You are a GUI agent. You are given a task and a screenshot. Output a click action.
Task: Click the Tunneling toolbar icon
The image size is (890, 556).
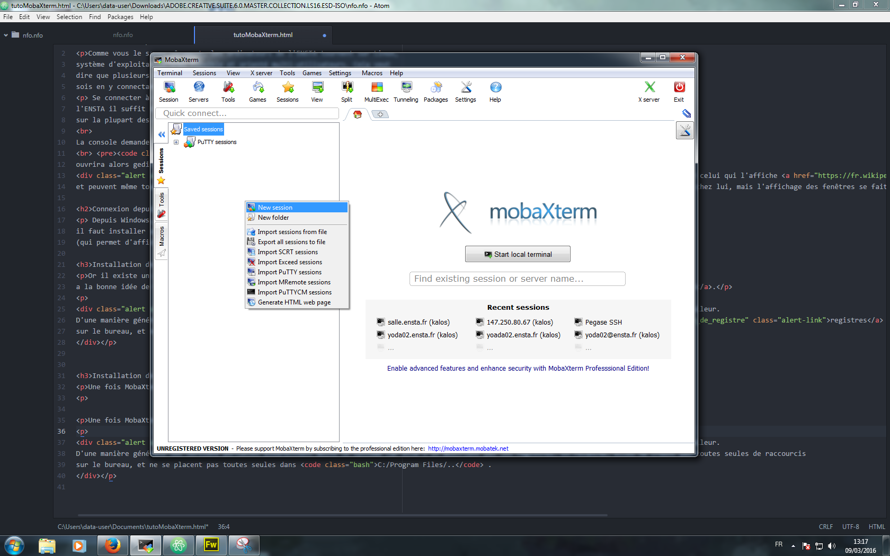406,92
